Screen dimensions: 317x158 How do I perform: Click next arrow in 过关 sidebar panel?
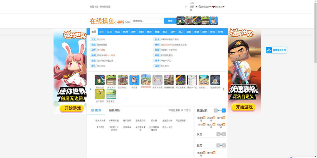click(x=223, y=145)
